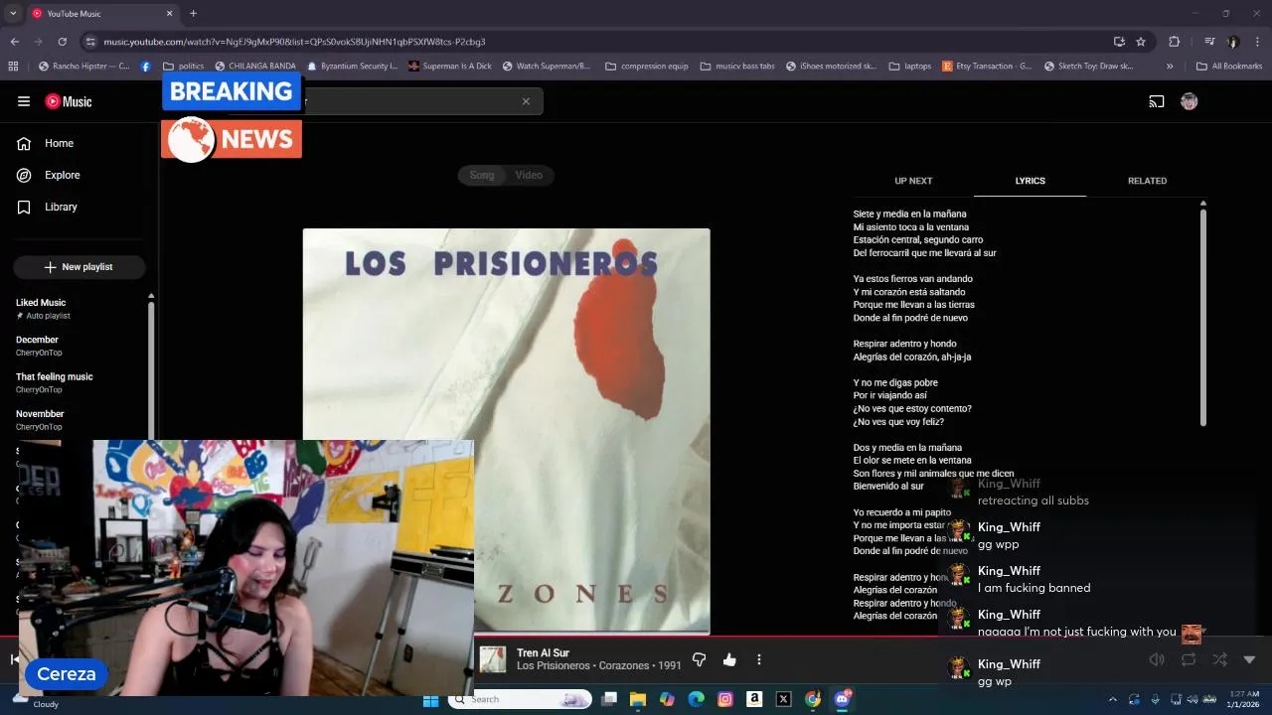
Task: Like the current song with thumbs up
Action: tap(729, 659)
